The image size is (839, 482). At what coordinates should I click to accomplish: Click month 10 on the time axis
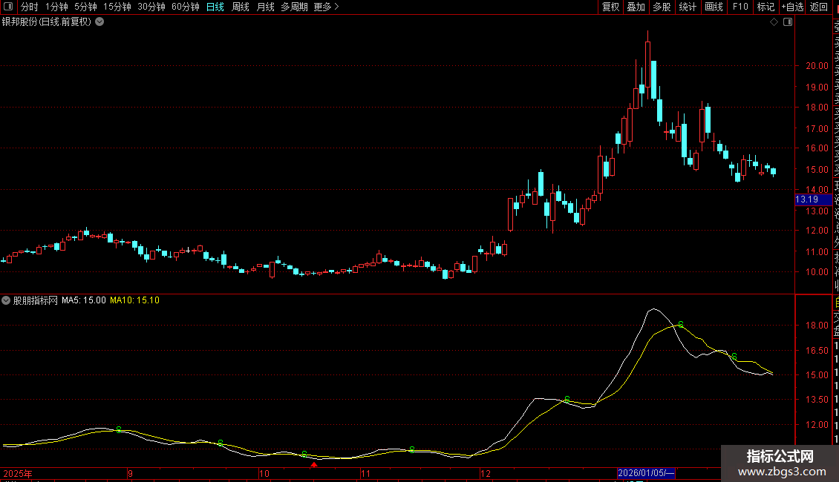tap(264, 473)
